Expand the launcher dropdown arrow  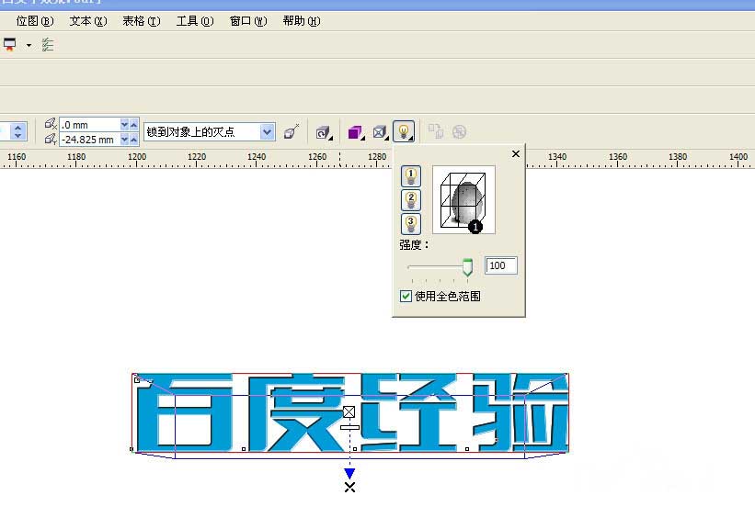29,45
